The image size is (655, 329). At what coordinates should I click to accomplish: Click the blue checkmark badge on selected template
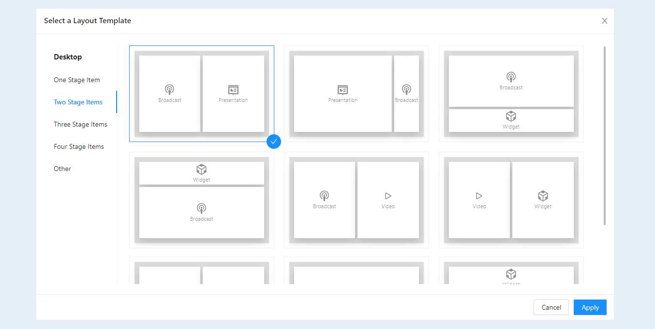[274, 142]
